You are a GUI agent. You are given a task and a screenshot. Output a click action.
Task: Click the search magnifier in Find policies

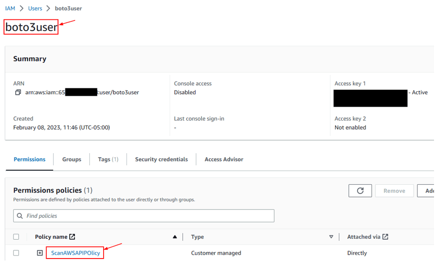tap(20, 216)
